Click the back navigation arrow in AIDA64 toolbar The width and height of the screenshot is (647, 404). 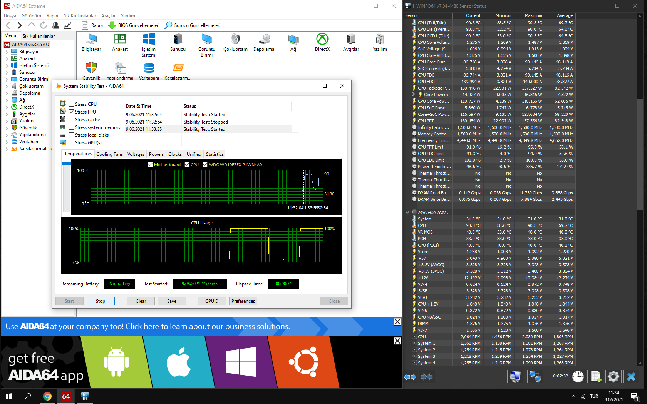(8, 25)
